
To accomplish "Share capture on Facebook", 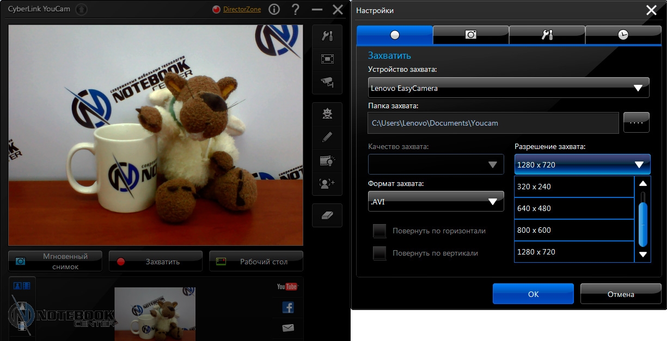I will 288,308.
